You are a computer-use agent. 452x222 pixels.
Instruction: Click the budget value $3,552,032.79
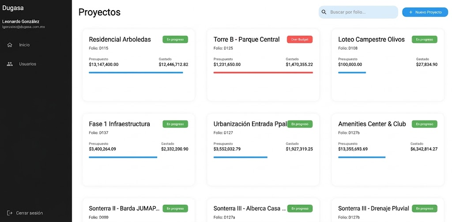(x=227, y=149)
